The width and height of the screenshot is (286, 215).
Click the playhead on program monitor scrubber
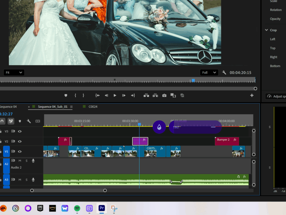(x=193, y=80)
